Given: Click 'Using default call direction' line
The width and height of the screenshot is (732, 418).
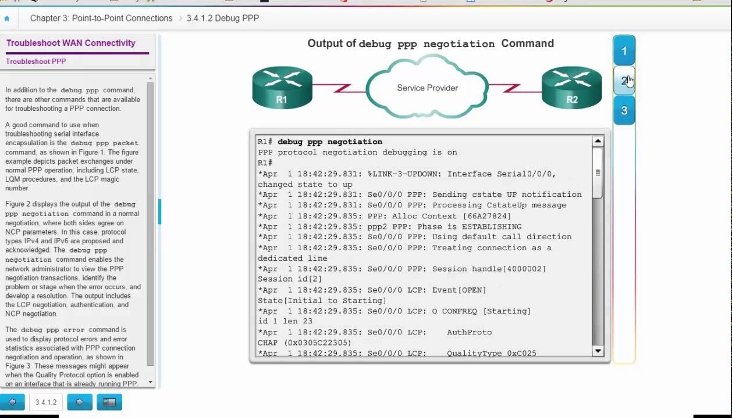Looking at the screenshot, I should tap(415, 237).
